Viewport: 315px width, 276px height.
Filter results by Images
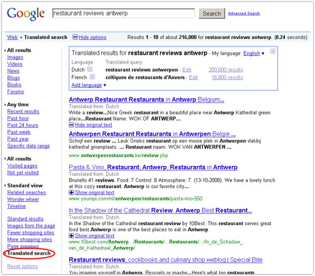coord(15,57)
